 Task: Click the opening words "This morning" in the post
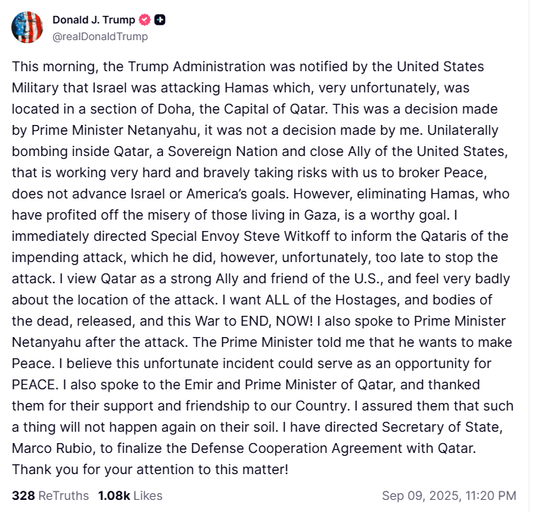coord(53,67)
